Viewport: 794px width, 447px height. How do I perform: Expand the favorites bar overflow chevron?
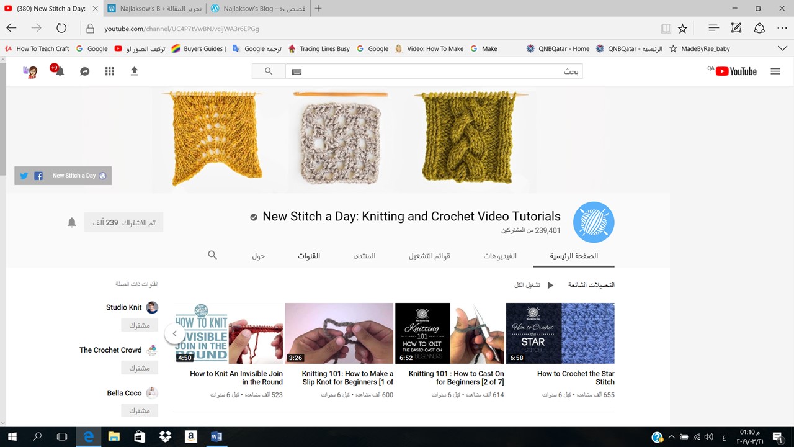[x=782, y=48]
